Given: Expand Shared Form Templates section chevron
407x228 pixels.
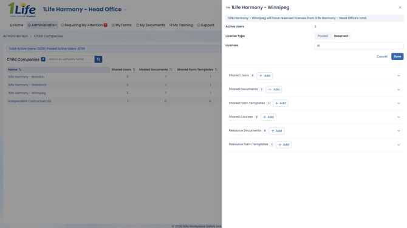Looking at the screenshot, I should click(x=398, y=103).
